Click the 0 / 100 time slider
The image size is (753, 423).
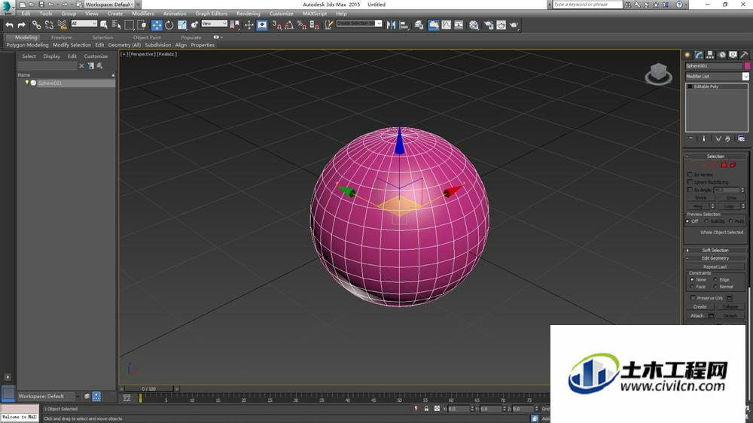coord(149,388)
